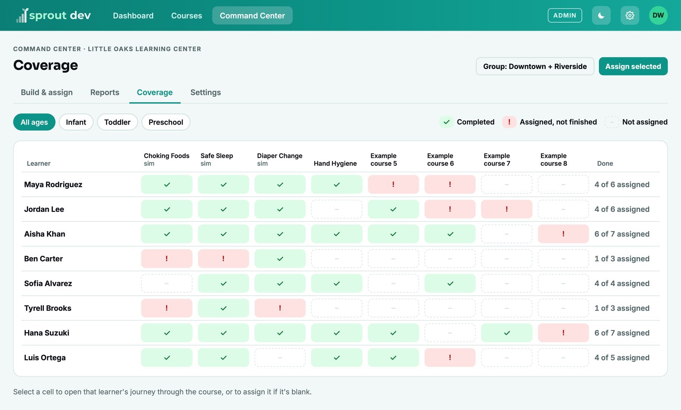Click the Assign selected button
The width and height of the screenshot is (681, 410).
click(x=633, y=66)
